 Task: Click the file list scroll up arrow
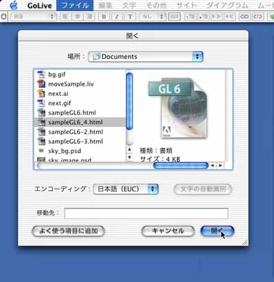click(x=129, y=150)
